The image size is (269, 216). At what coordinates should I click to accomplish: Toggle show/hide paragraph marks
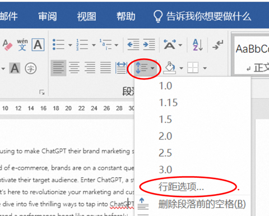pos(218,45)
